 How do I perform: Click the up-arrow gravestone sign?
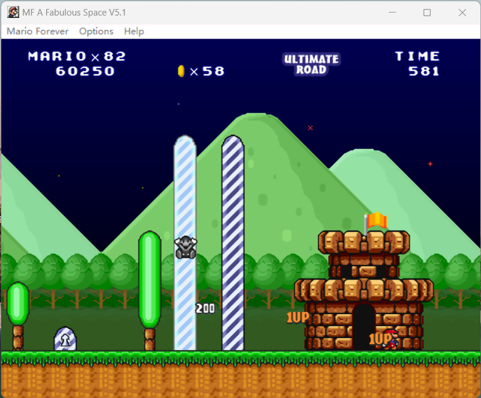click(x=65, y=339)
